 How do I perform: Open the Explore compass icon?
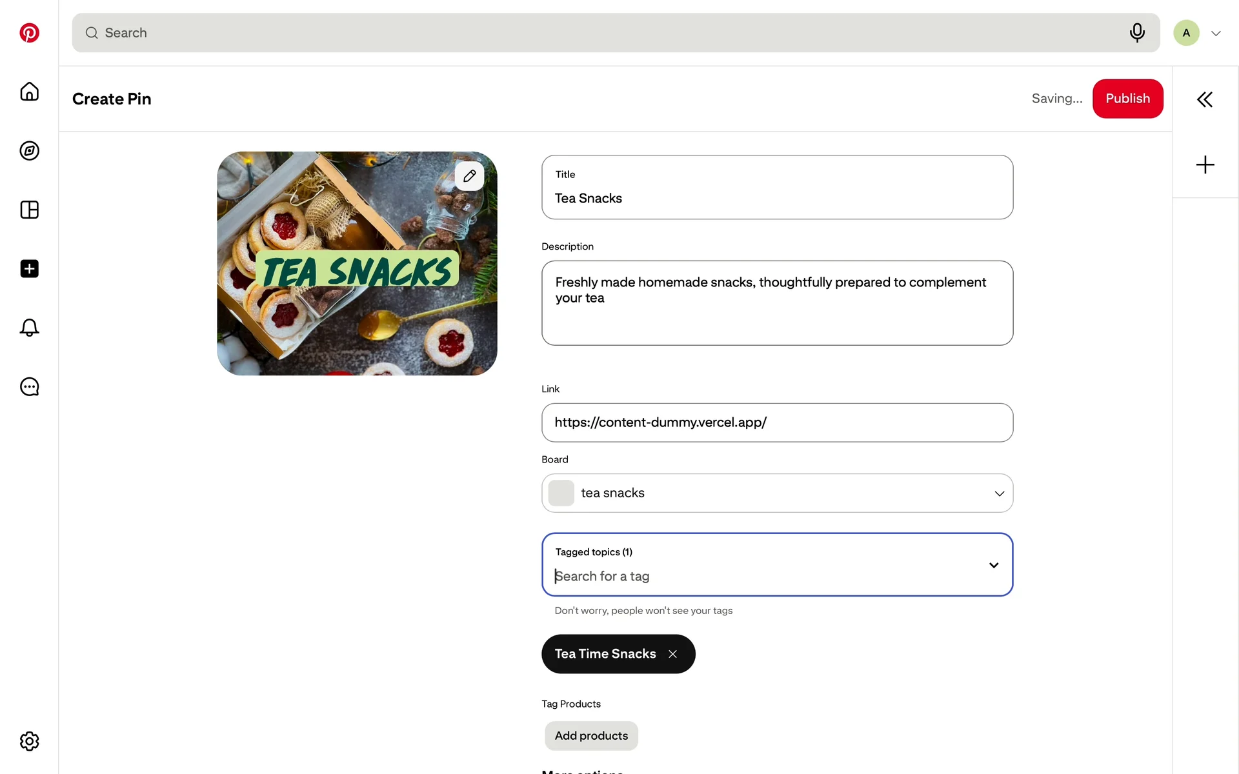(x=29, y=151)
